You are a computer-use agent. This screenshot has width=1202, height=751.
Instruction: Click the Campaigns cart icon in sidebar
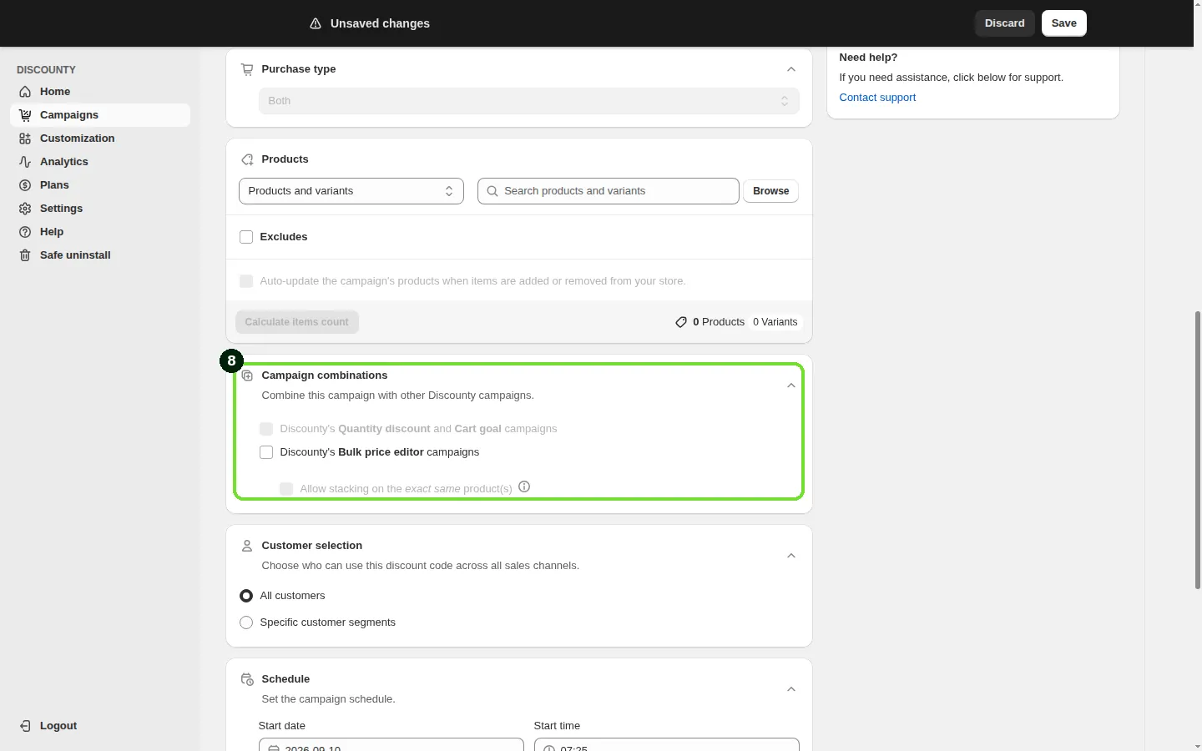pyautogui.click(x=25, y=115)
